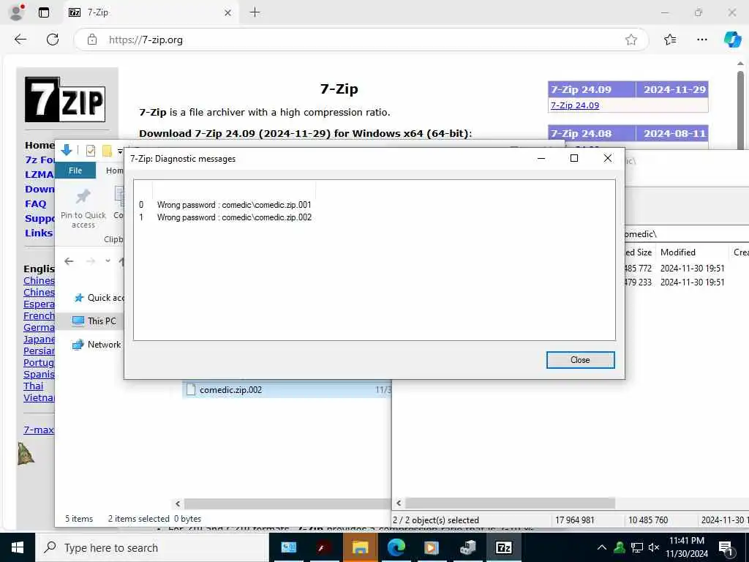Click the network icon in system tray
Viewport: 749px width, 562px height.
[x=637, y=547]
